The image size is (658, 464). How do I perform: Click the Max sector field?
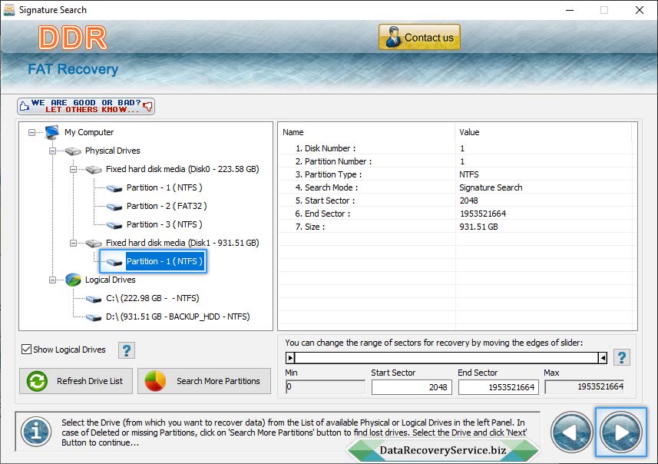(x=585, y=386)
